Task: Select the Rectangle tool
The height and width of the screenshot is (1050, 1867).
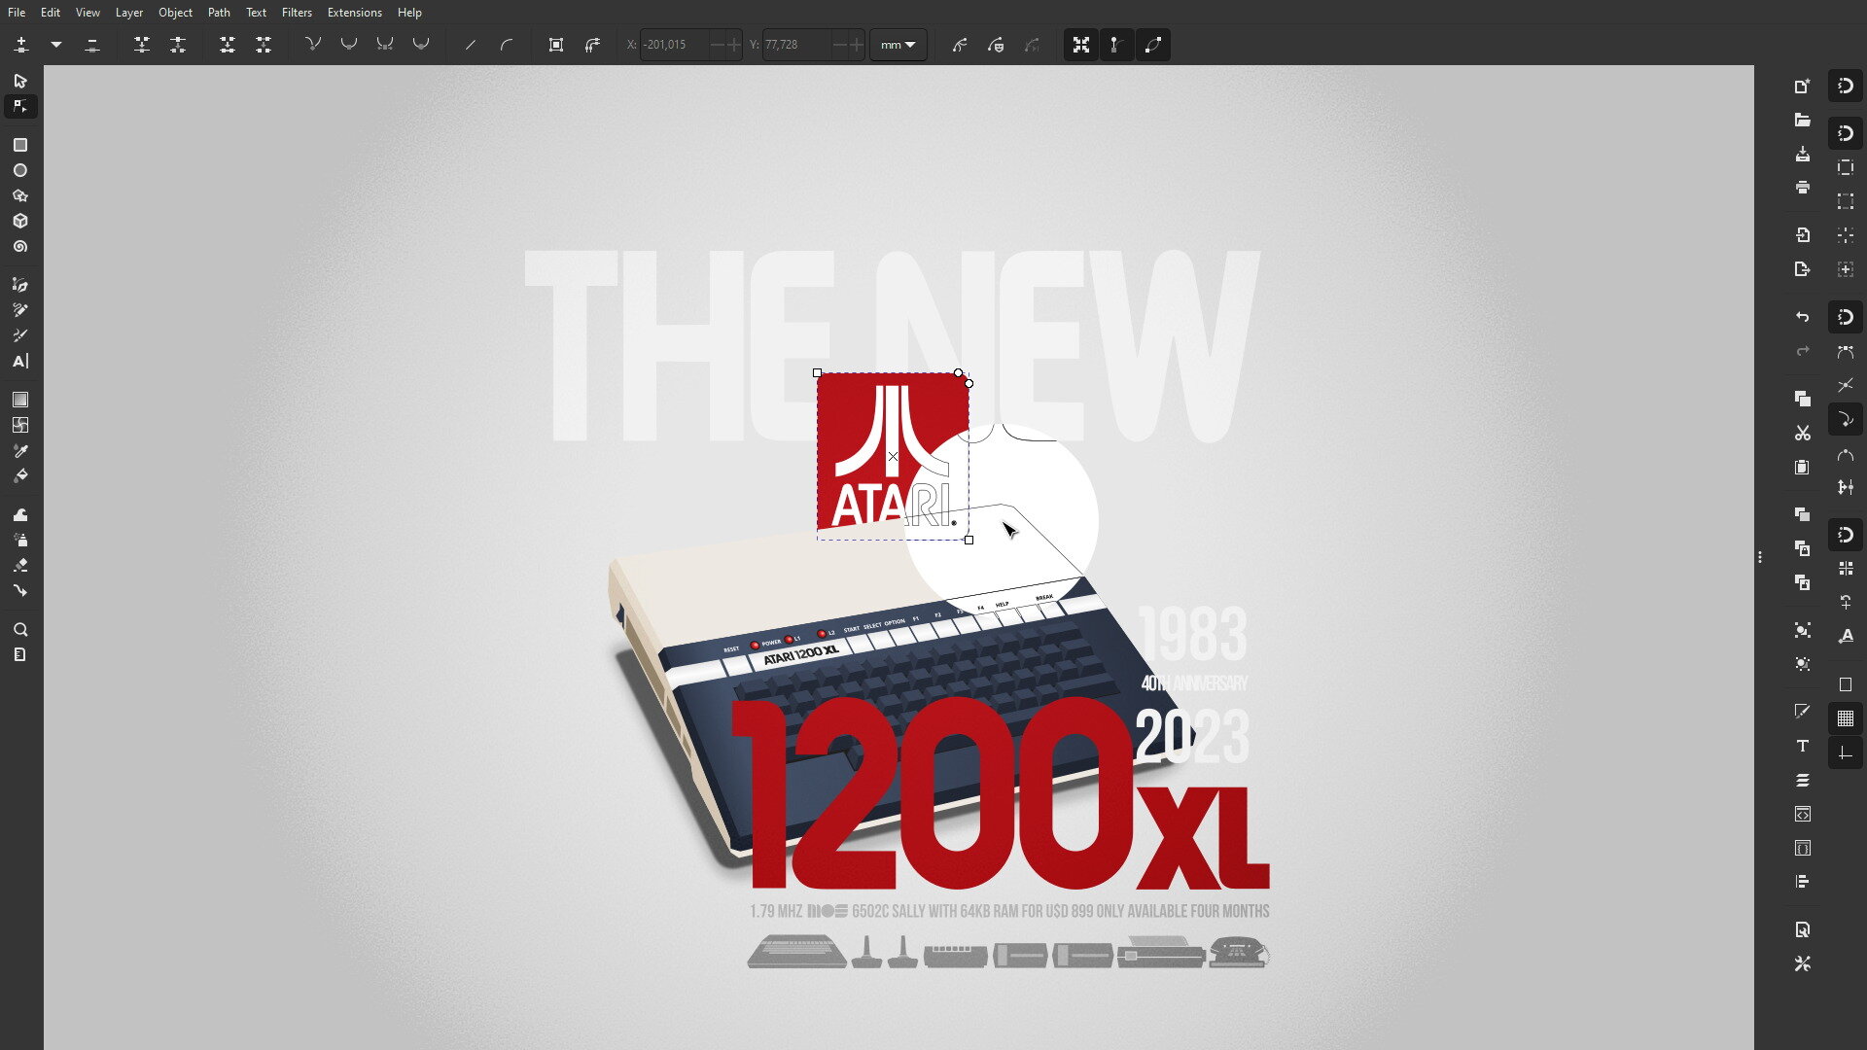Action: pos(20,145)
